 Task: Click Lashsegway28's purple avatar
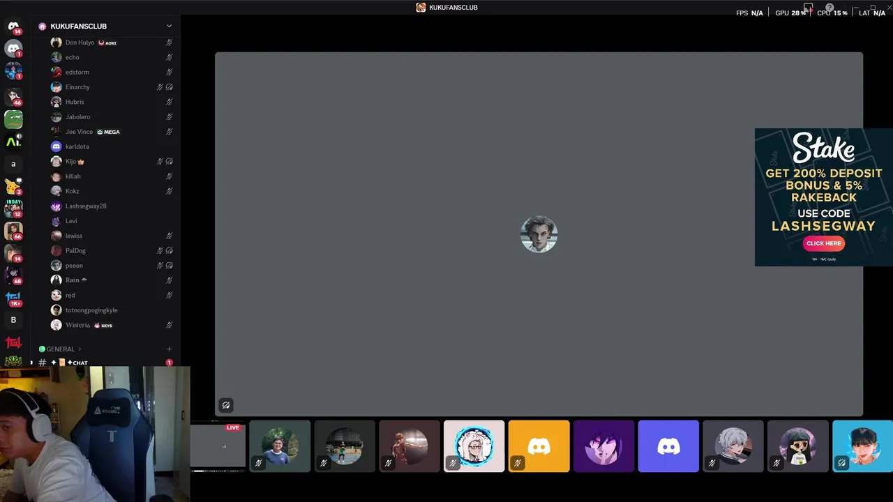click(x=57, y=206)
